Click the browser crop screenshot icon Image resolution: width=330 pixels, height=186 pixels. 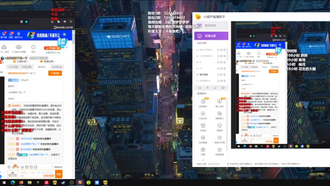pos(59,22)
